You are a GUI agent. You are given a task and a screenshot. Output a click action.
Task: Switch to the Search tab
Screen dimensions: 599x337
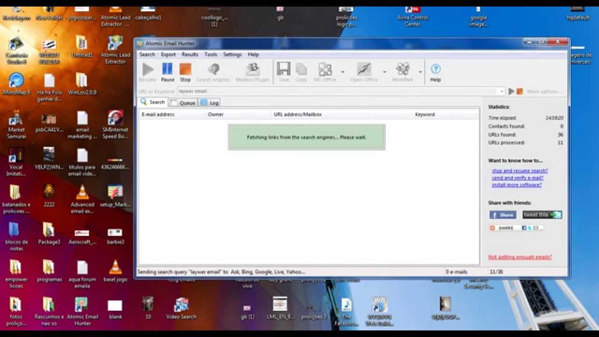tap(153, 102)
